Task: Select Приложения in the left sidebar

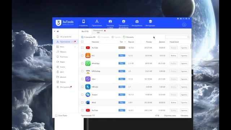Action: (65, 42)
